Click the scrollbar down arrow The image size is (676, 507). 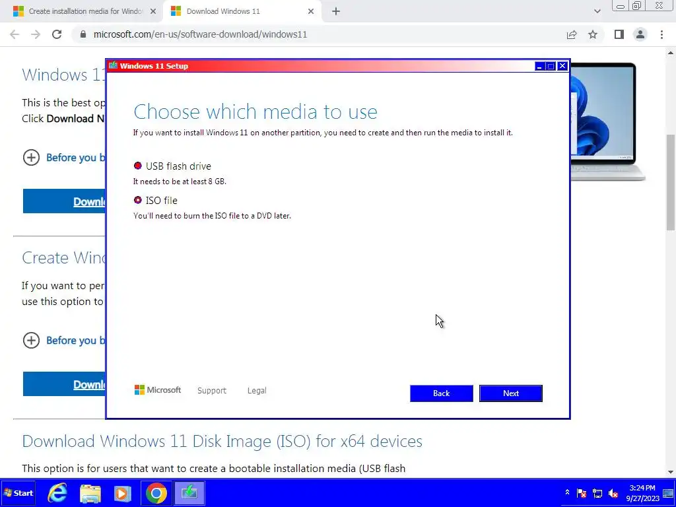click(x=671, y=473)
